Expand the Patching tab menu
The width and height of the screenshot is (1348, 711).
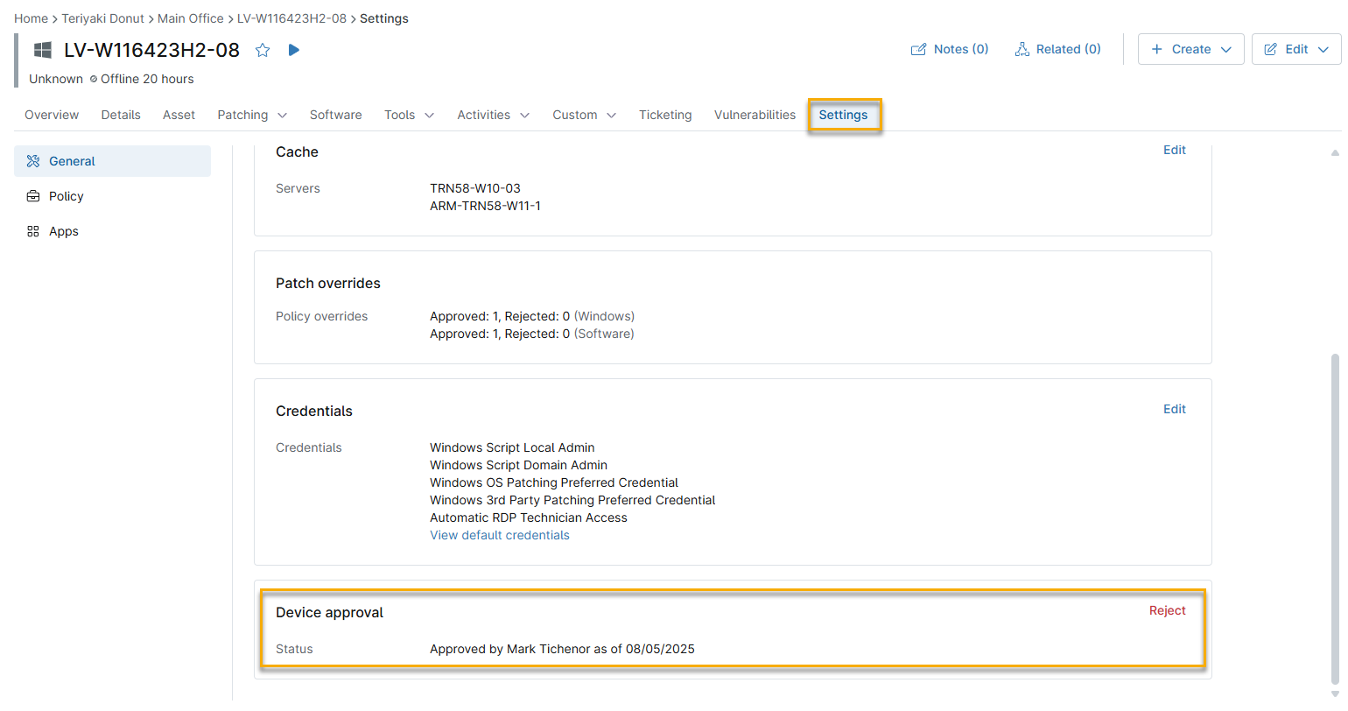(x=252, y=115)
